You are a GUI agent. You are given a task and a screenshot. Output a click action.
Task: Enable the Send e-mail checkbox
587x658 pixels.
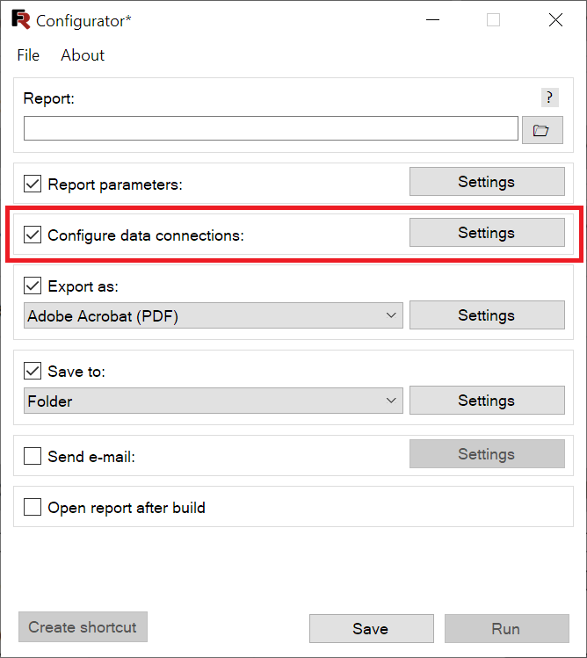coord(33,456)
